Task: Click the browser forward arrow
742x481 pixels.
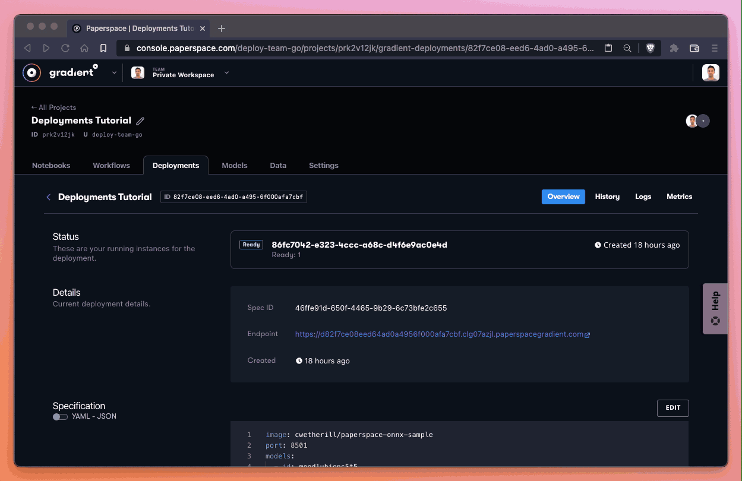Action: coord(46,48)
